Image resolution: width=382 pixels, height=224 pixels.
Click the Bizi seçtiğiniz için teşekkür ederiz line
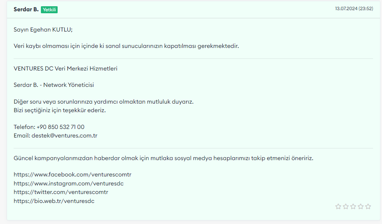[60, 110]
